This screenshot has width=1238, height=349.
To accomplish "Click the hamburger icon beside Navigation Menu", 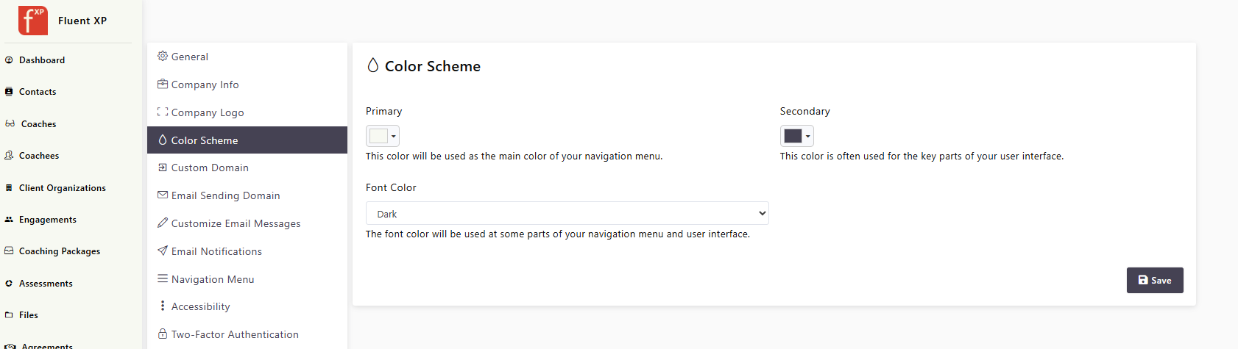I will point(163,278).
